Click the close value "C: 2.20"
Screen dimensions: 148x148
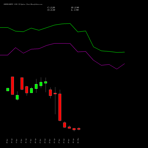(x=51, y=8)
